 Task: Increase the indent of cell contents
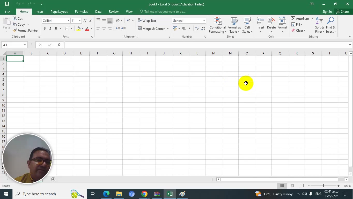pos(123,29)
